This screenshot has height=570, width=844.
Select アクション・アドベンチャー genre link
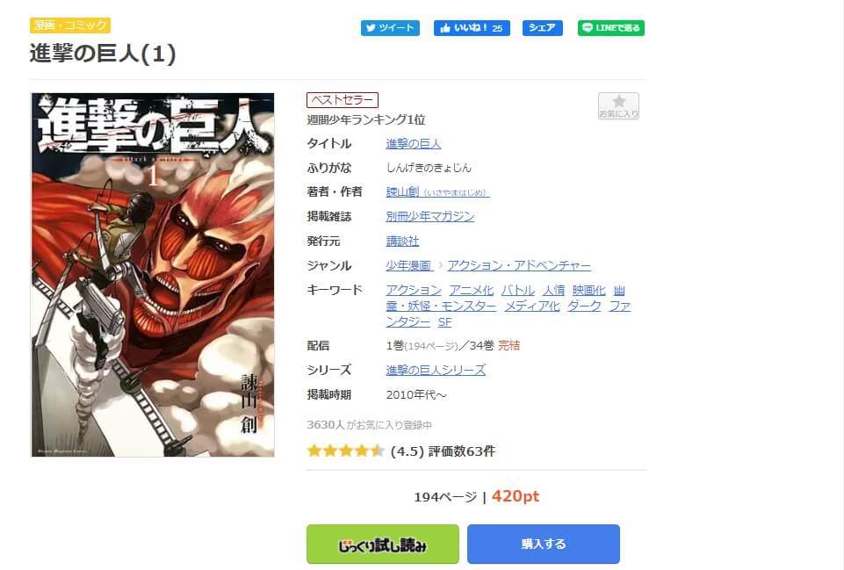519,265
